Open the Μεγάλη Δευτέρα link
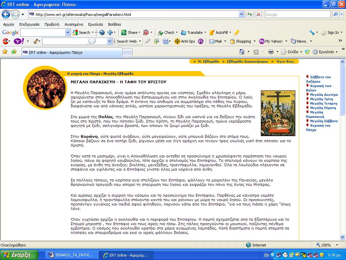The width and height of the screenshot is (346, 260). tap(324, 95)
